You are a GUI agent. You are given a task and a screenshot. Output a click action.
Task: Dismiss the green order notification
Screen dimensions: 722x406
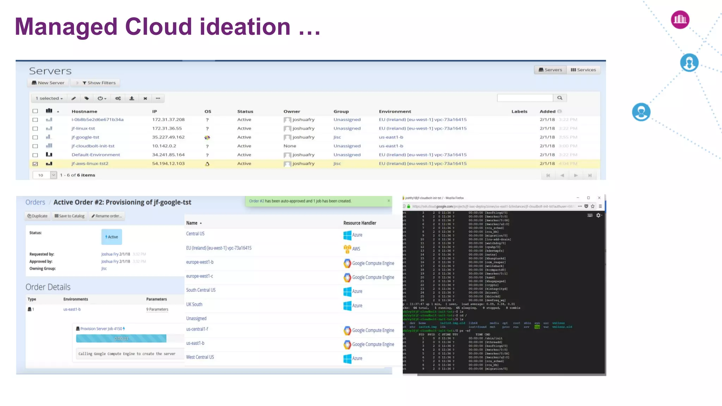tap(389, 201)
